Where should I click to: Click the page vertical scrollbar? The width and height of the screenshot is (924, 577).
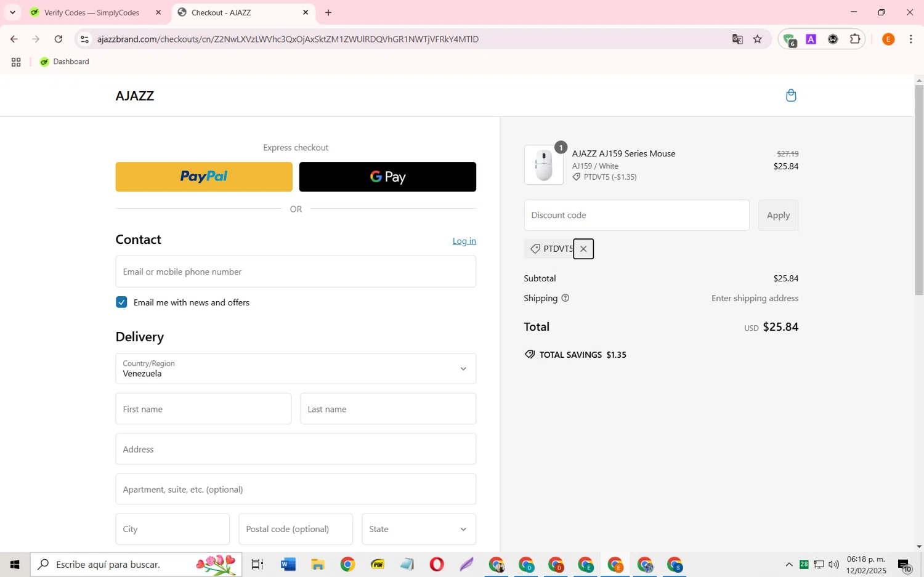(919, 190)
